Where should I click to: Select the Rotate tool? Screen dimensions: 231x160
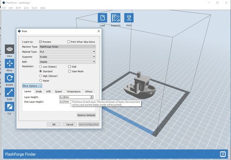click(x=9, y=78)
